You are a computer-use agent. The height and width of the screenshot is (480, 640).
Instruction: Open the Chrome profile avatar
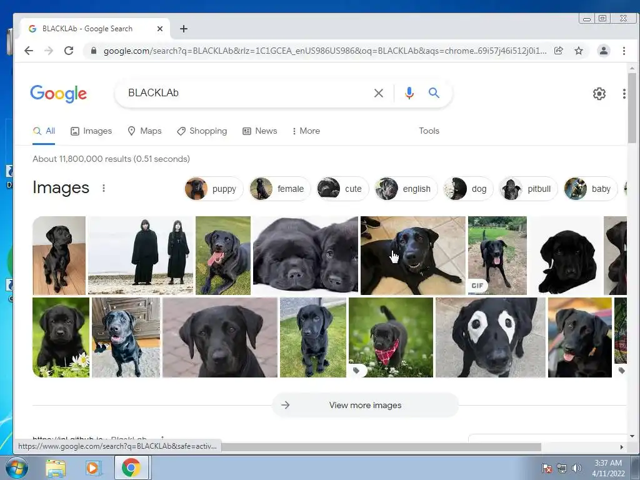603,51
